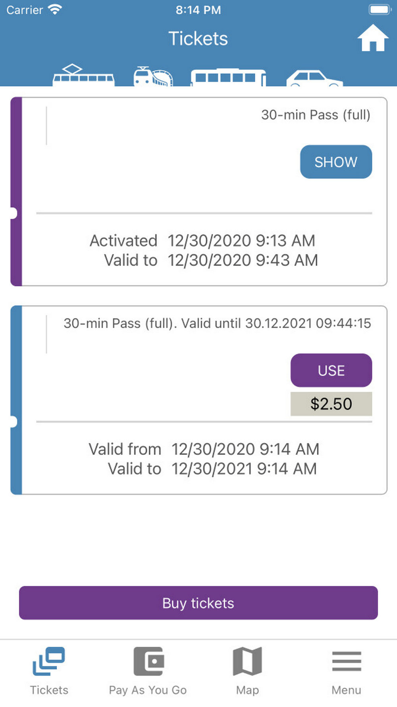Tap the home icon in header
This screenshot has height=707, width=397.
coord(372,39)
